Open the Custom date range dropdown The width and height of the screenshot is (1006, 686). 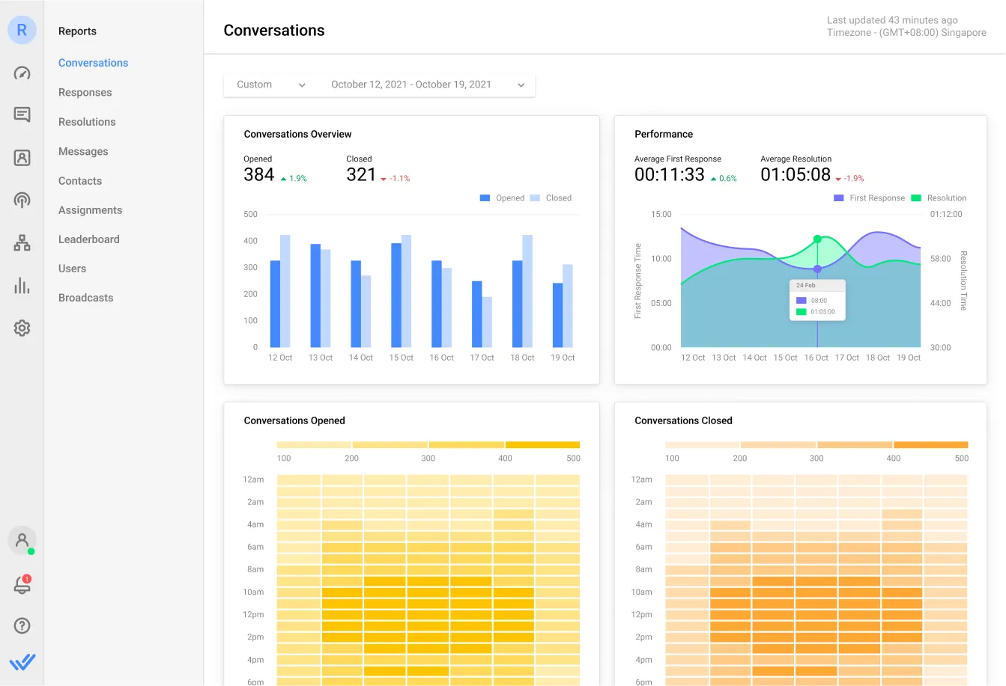point(268,85)
